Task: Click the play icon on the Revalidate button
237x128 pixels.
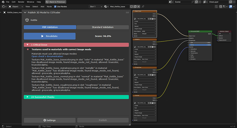Action: [42, 36]
